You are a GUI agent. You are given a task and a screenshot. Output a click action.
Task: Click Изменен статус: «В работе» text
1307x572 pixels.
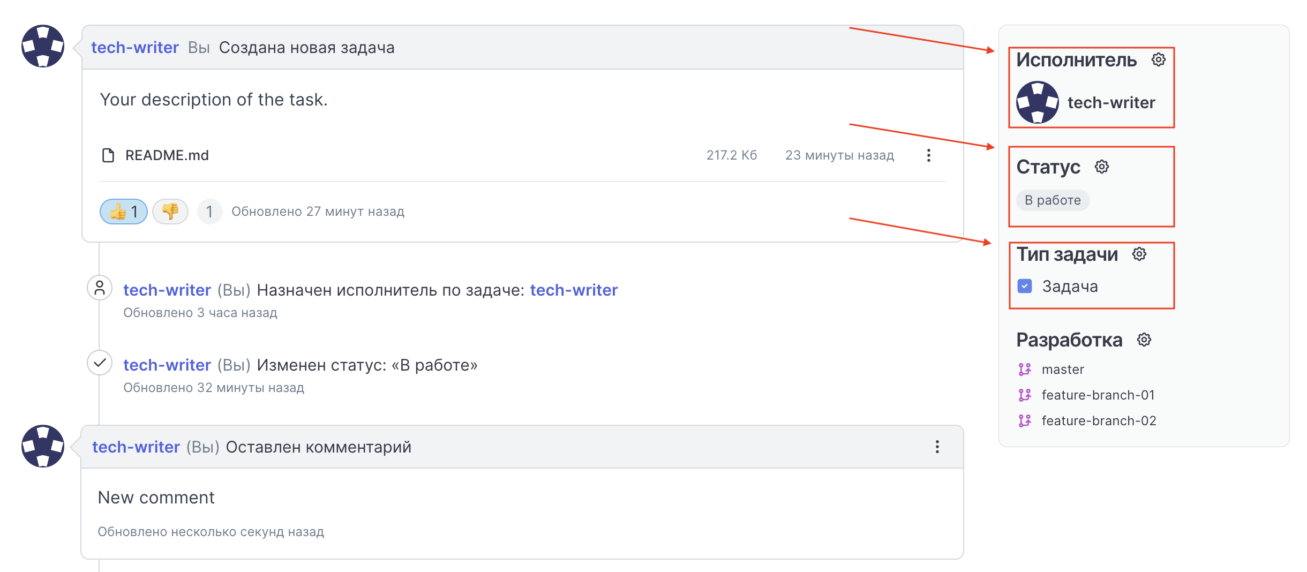coord(367,365)
